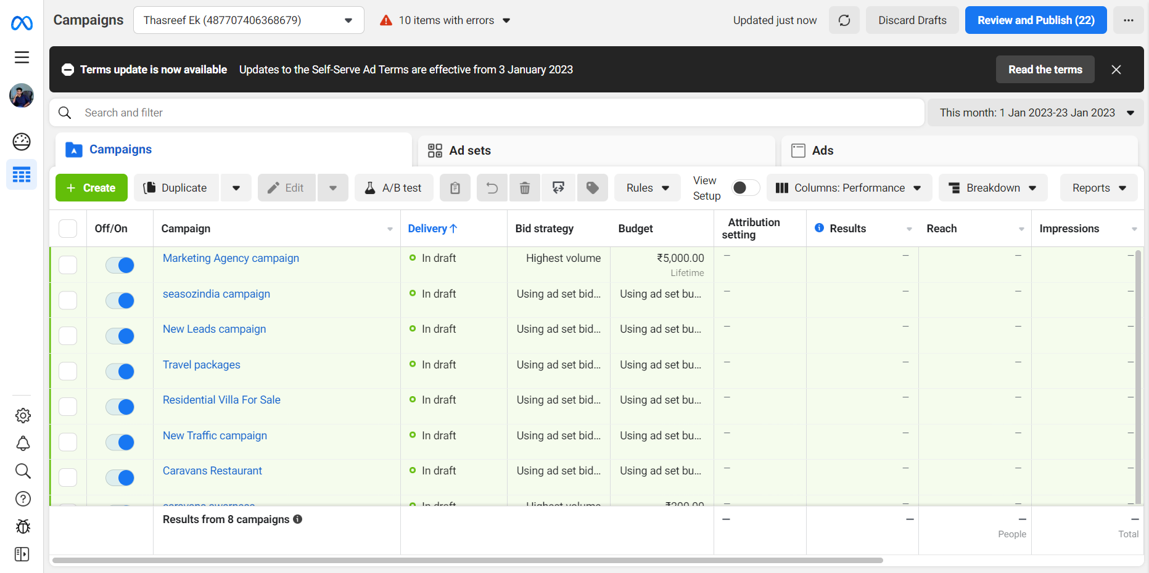The width and height of the screenshot is (1149, 573).
Task: Click Review and Publish (22) button
Action: [1036, 20]
